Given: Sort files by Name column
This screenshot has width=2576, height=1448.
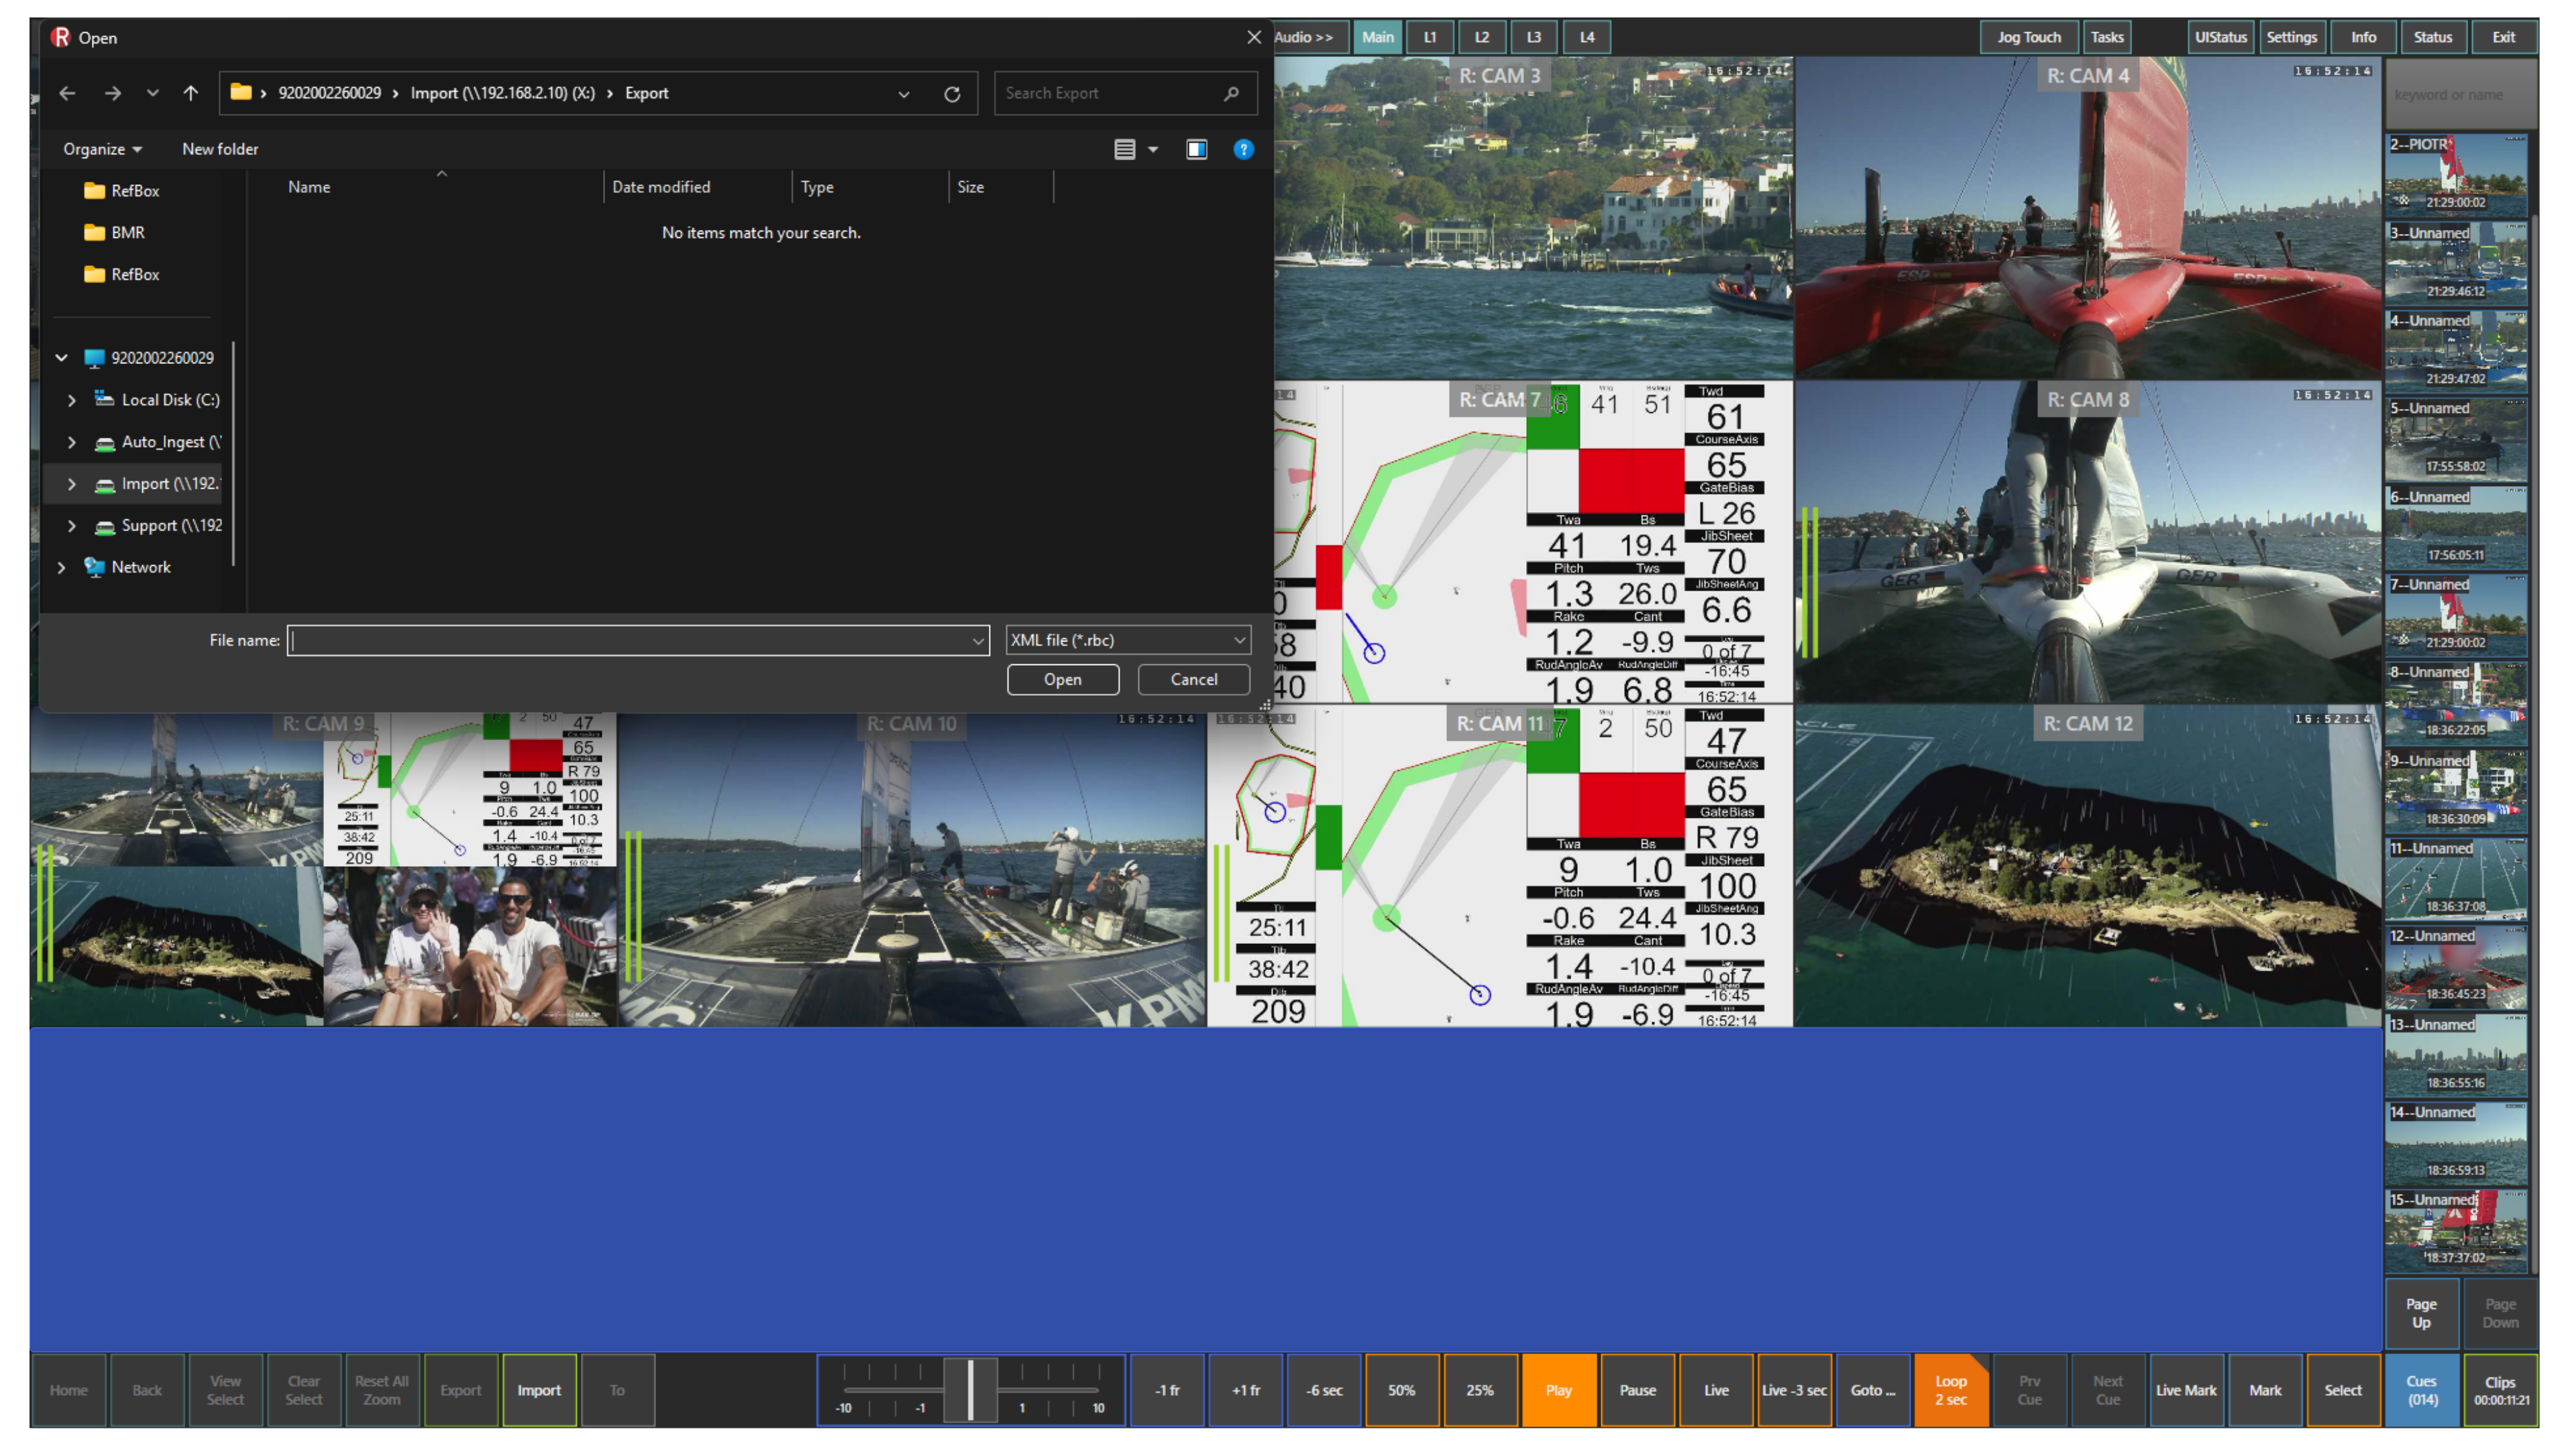Looking at the screenshot, I should tap(309, 187).
